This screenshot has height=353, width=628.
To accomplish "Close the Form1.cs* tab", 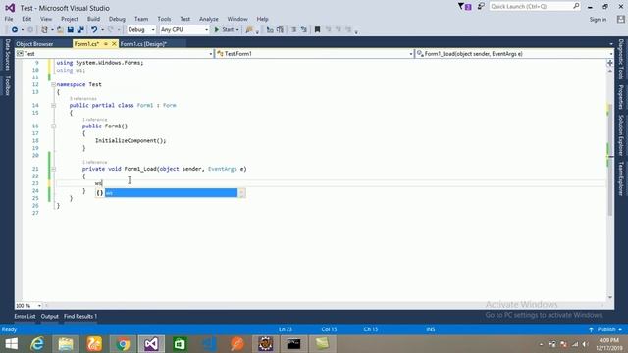I will pos(114,43).
